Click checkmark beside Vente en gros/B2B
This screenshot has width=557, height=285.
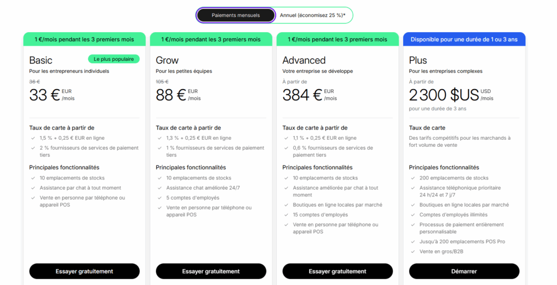click(x=413, y=252)
